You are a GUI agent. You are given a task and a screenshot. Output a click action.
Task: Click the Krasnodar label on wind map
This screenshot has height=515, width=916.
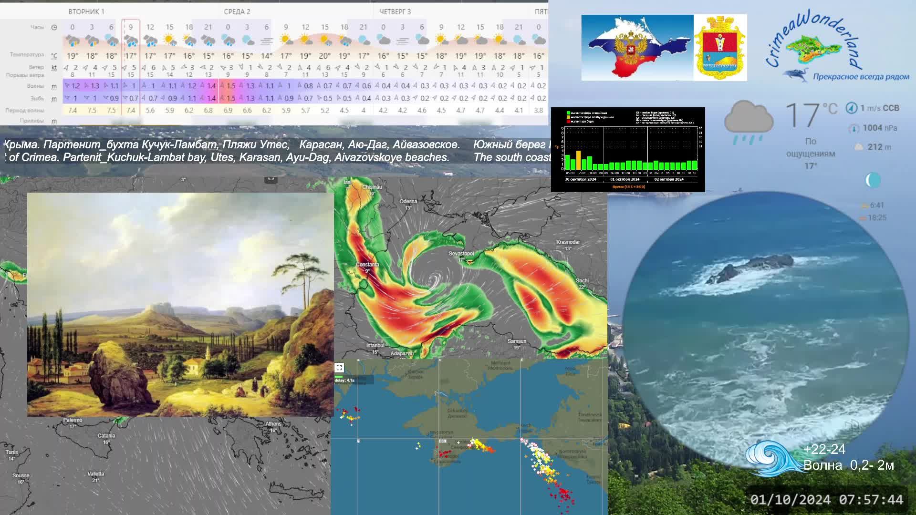(568, 242)
